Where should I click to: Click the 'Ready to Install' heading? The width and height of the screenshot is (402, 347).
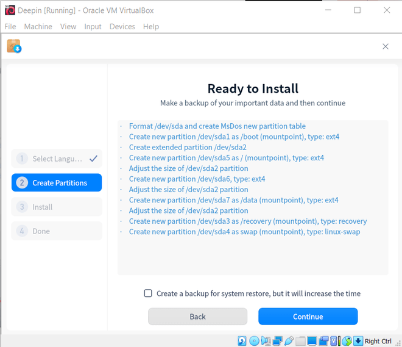tap(253, 88)
